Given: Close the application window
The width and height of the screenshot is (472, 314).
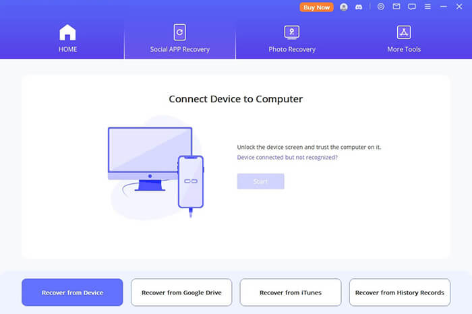Looking at the screenshot, I should pos(459,7).
